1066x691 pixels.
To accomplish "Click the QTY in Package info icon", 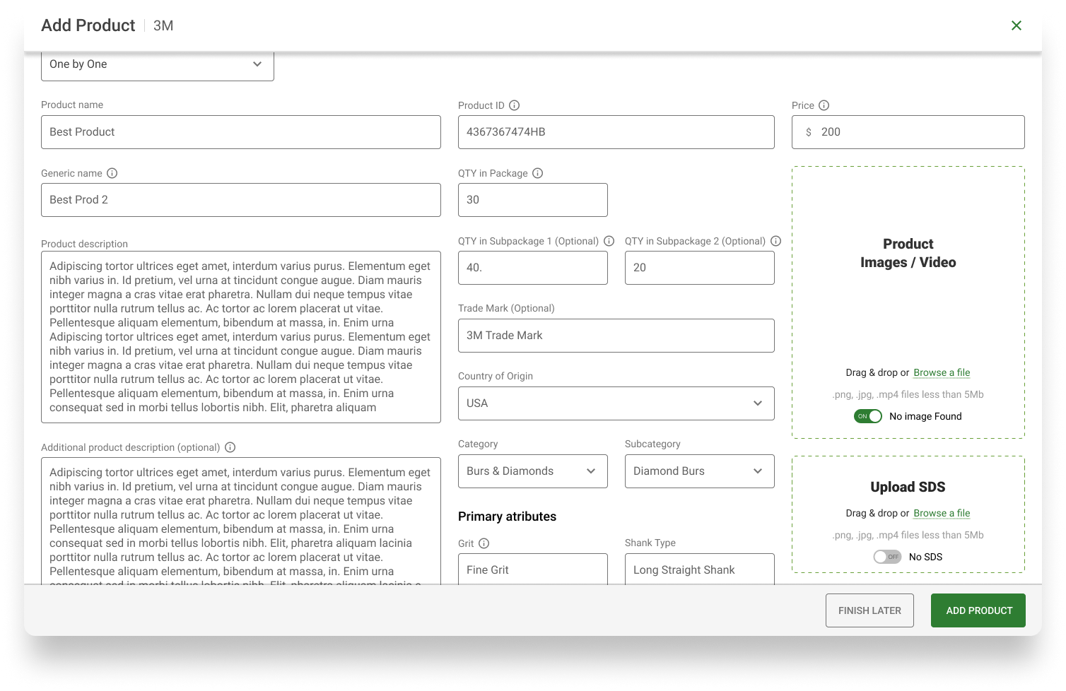I will click(538, 173).
